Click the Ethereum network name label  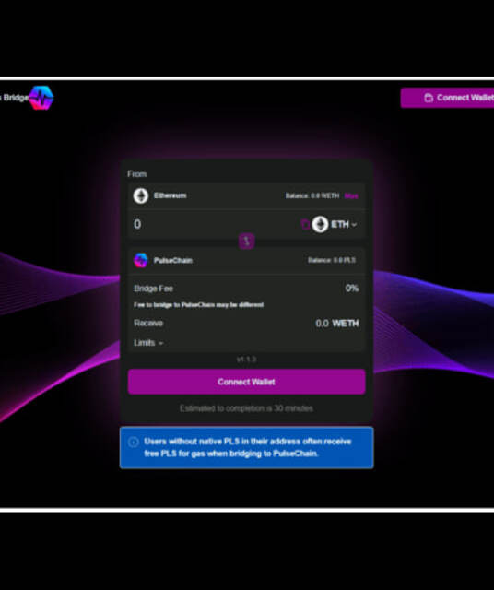coord(171,195)
